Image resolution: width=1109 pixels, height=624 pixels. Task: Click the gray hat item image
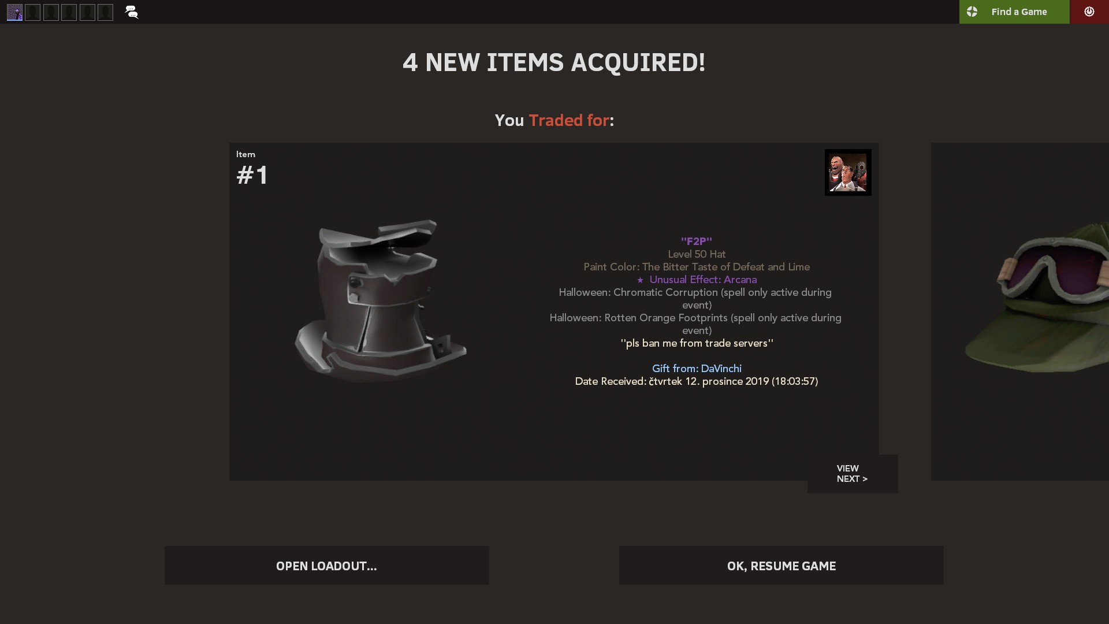click(x=381, y=300)
